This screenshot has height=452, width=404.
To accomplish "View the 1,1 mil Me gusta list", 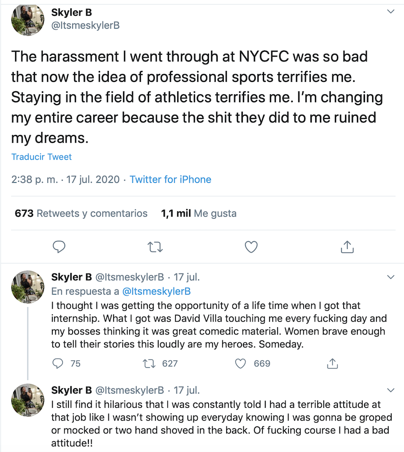I will click(199, 213).
